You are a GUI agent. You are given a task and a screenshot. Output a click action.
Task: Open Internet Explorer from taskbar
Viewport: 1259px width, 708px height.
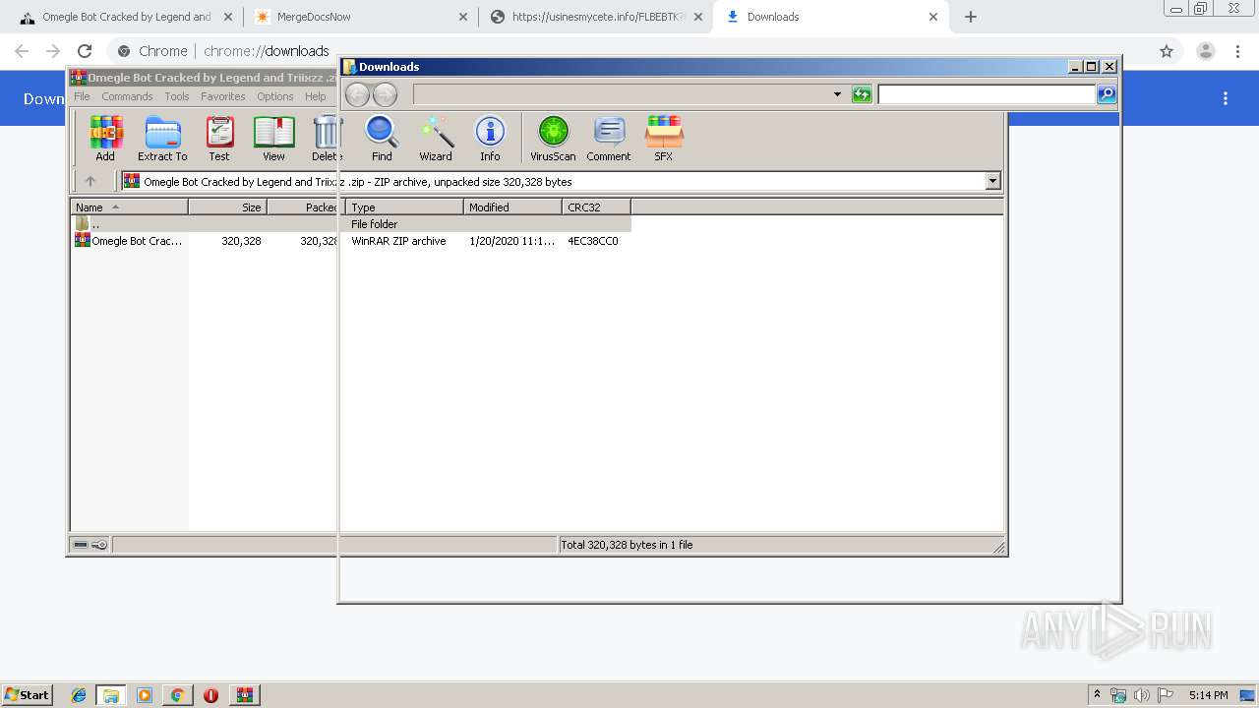[x=79, y=695]
